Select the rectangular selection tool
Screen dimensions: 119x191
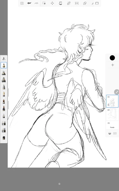[x=44, y=3]
